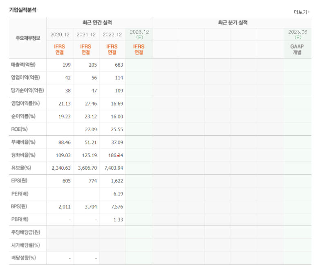Click the PBR(배) row label
Viewport: 316px width, 265px height.
click(x=20, y=220)
